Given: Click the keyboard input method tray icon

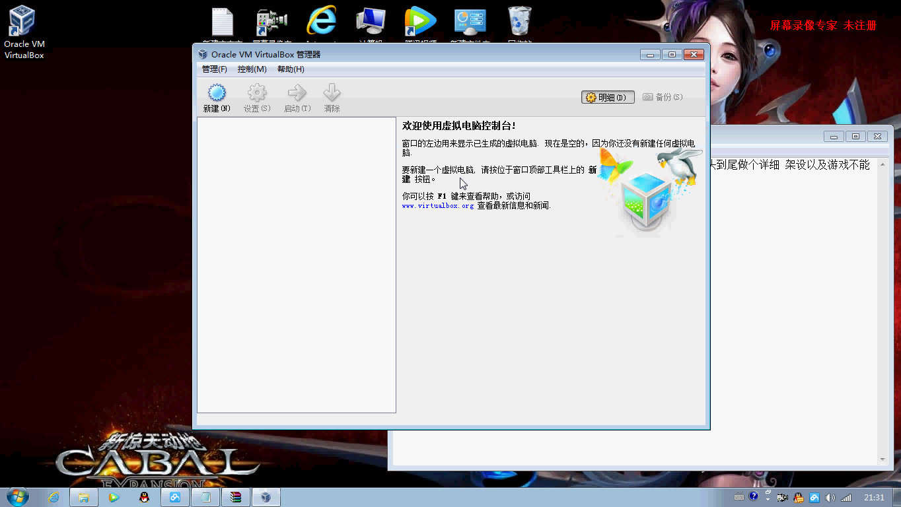Looking at the screenshot, I should click(739, 497).
